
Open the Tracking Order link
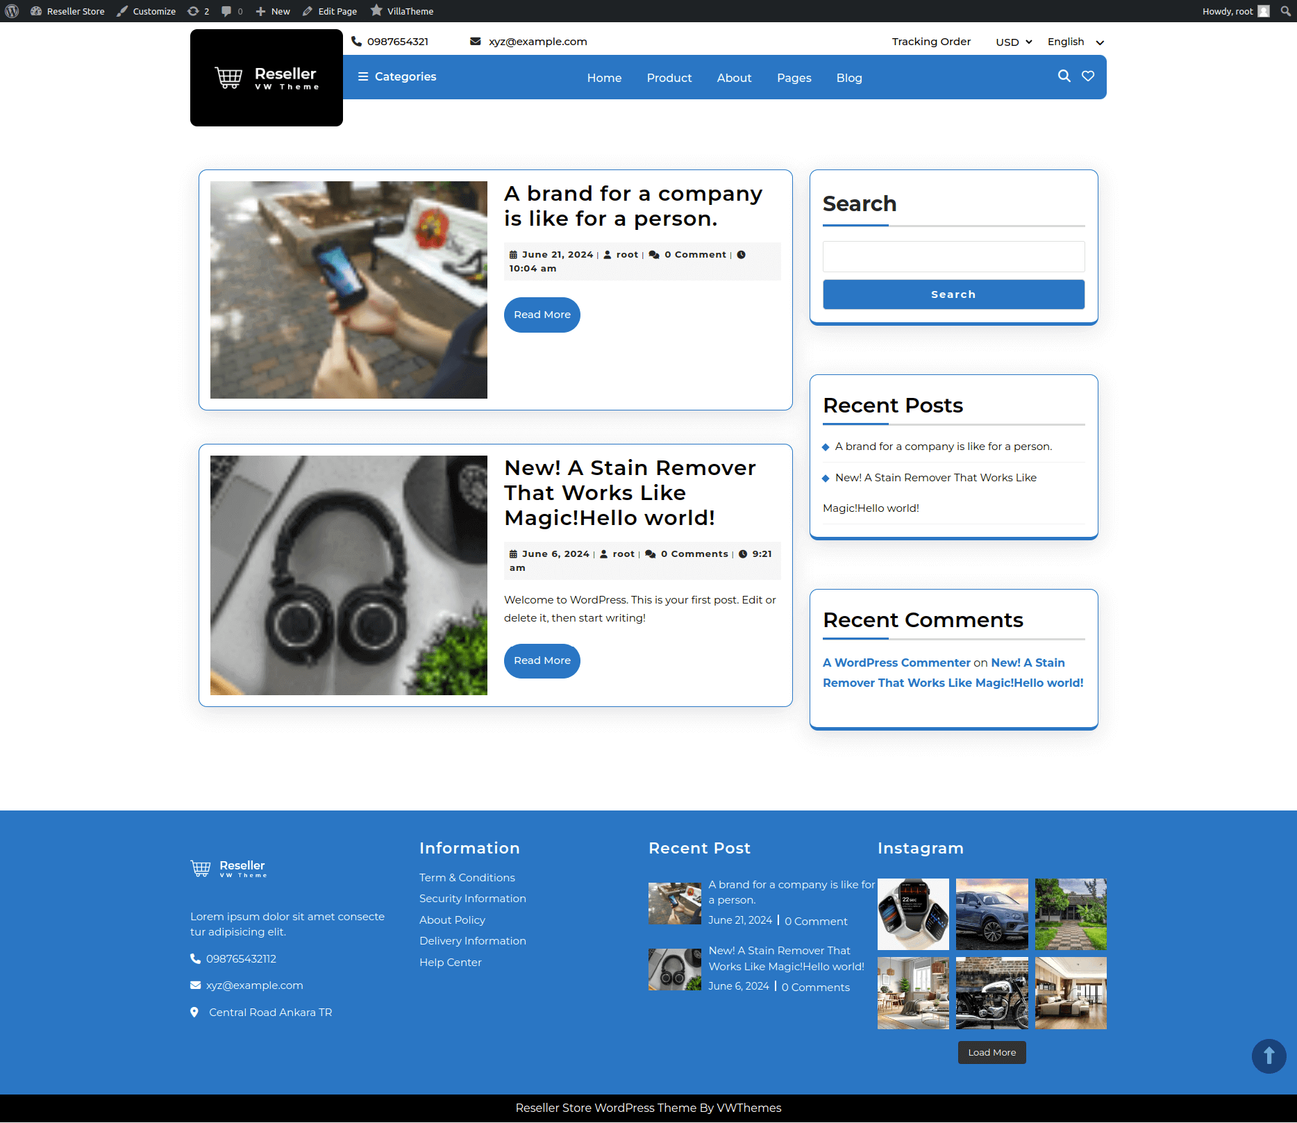click(931, 42)
